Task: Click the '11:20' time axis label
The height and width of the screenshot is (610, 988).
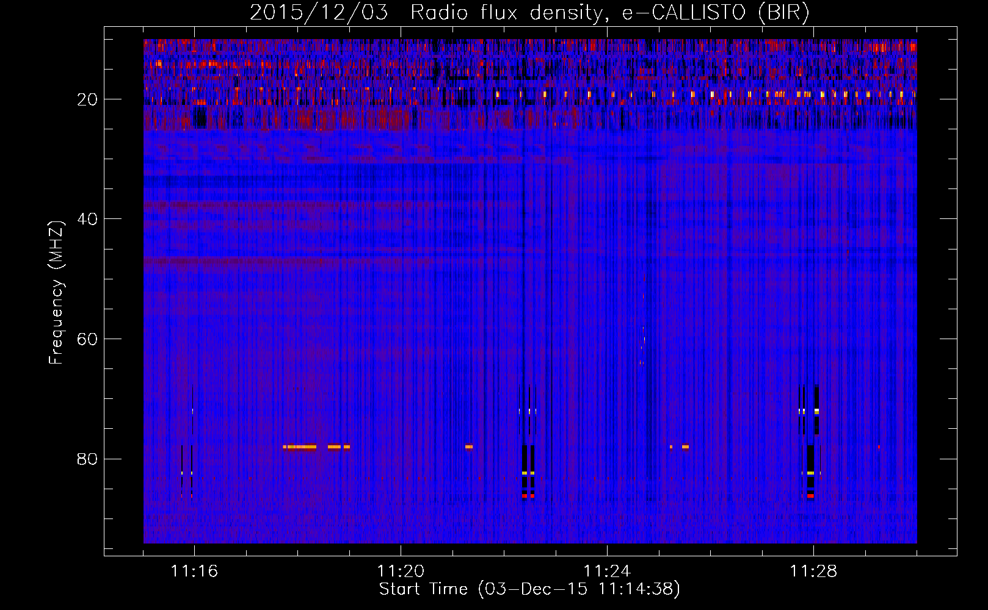Action: [x=401, y=571]
